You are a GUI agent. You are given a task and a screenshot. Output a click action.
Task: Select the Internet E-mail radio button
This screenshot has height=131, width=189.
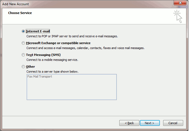point(23,31)
